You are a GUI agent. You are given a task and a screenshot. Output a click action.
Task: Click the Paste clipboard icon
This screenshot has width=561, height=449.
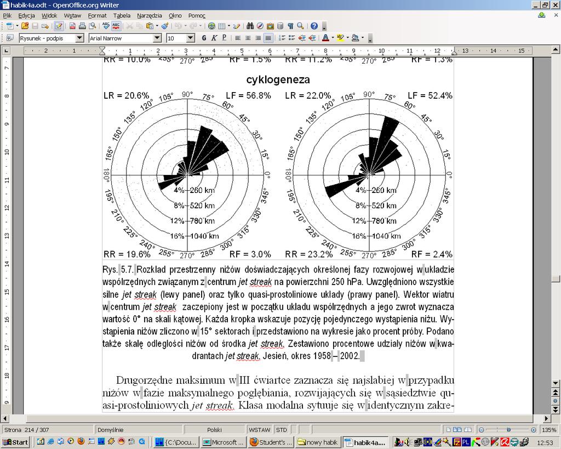click(x=150, y=26)
